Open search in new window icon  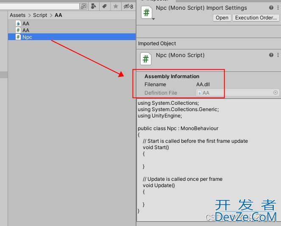tap(83, 6)
